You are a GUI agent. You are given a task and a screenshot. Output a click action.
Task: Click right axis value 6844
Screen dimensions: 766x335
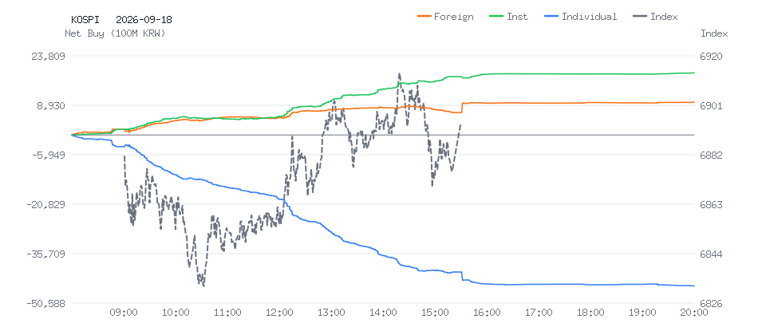pos(711,254)
